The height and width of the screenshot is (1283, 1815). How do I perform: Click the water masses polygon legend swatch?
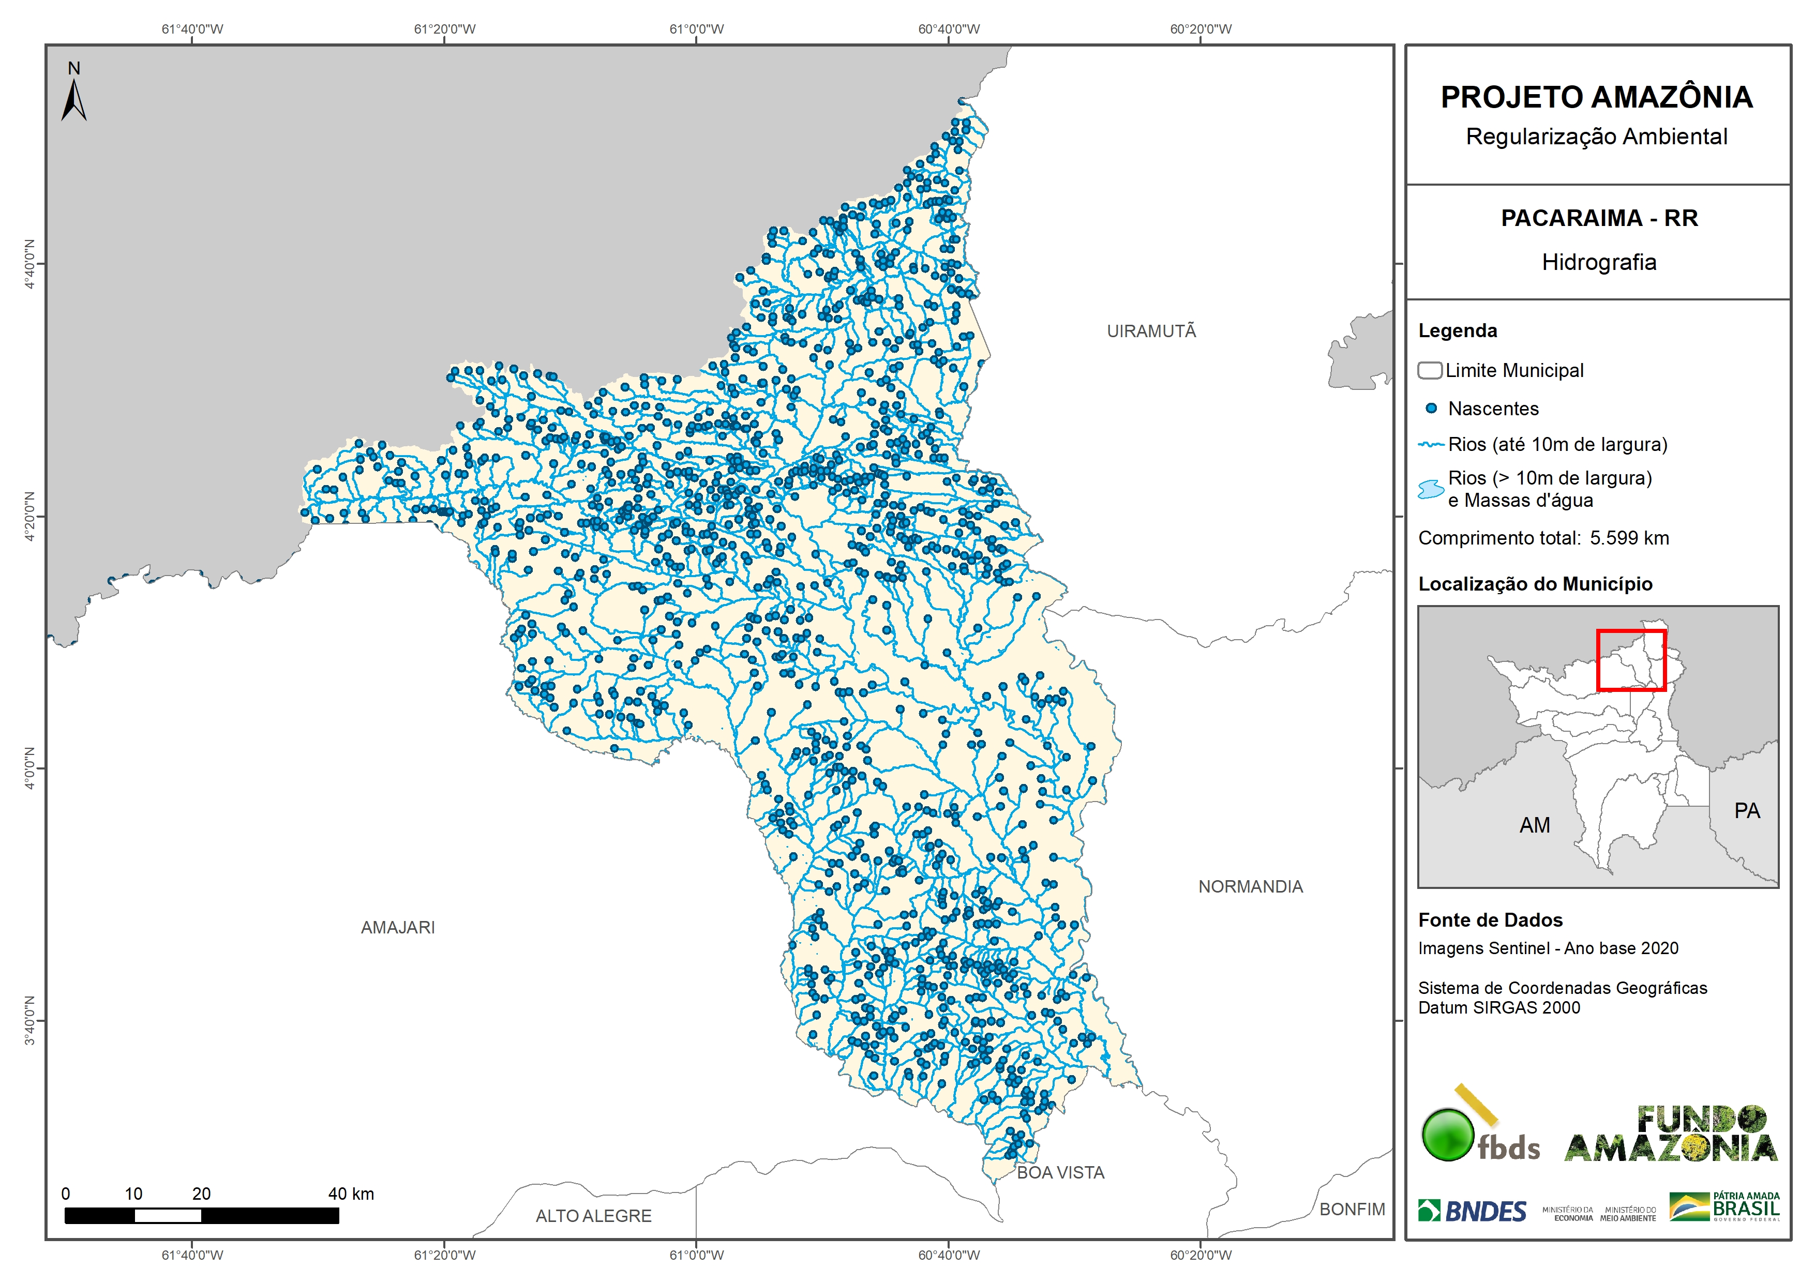[x=1431, y=489]
